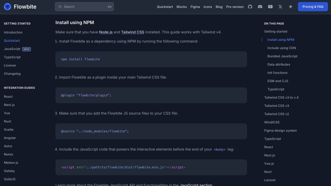Click the magnifier icon in search bar

pos(60,7)
